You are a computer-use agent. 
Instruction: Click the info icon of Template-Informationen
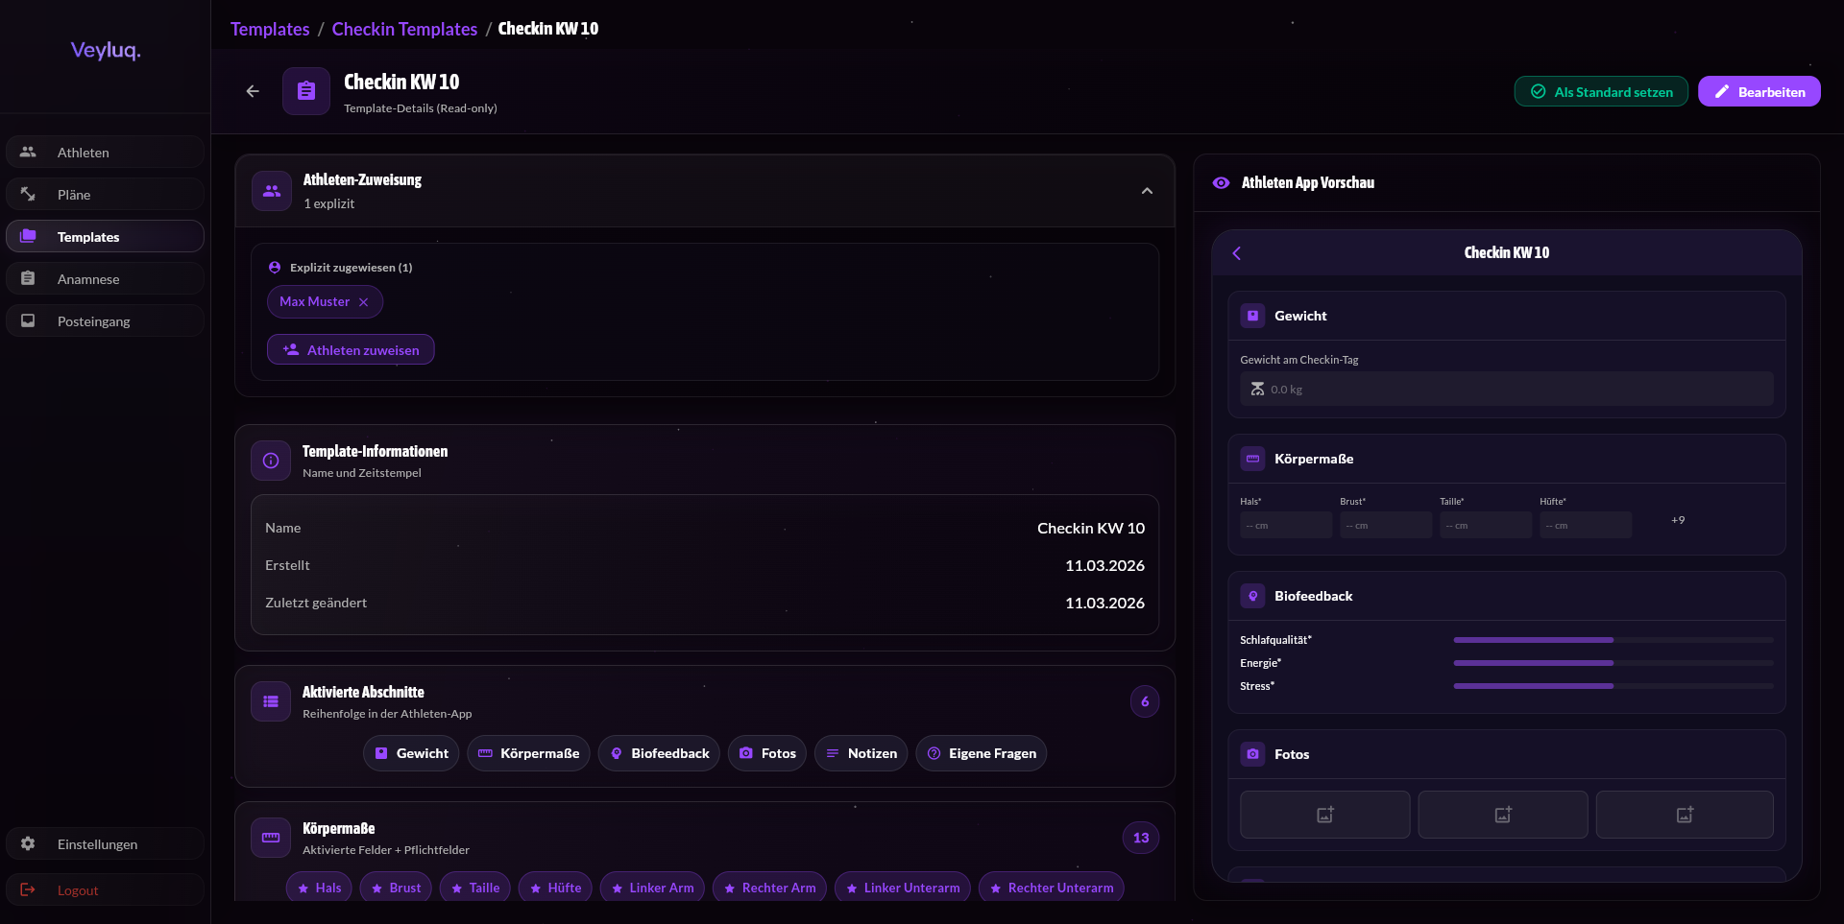coord(271,461)
